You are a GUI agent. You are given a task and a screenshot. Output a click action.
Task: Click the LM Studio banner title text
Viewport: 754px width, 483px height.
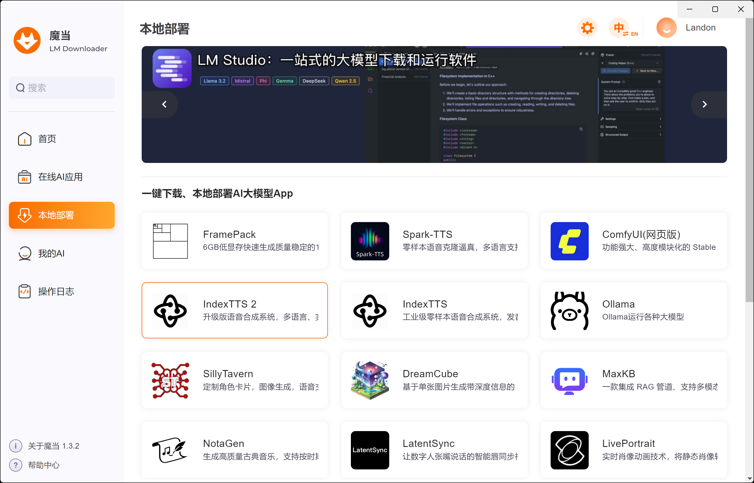pyautogui.click(x=336, y=60)
